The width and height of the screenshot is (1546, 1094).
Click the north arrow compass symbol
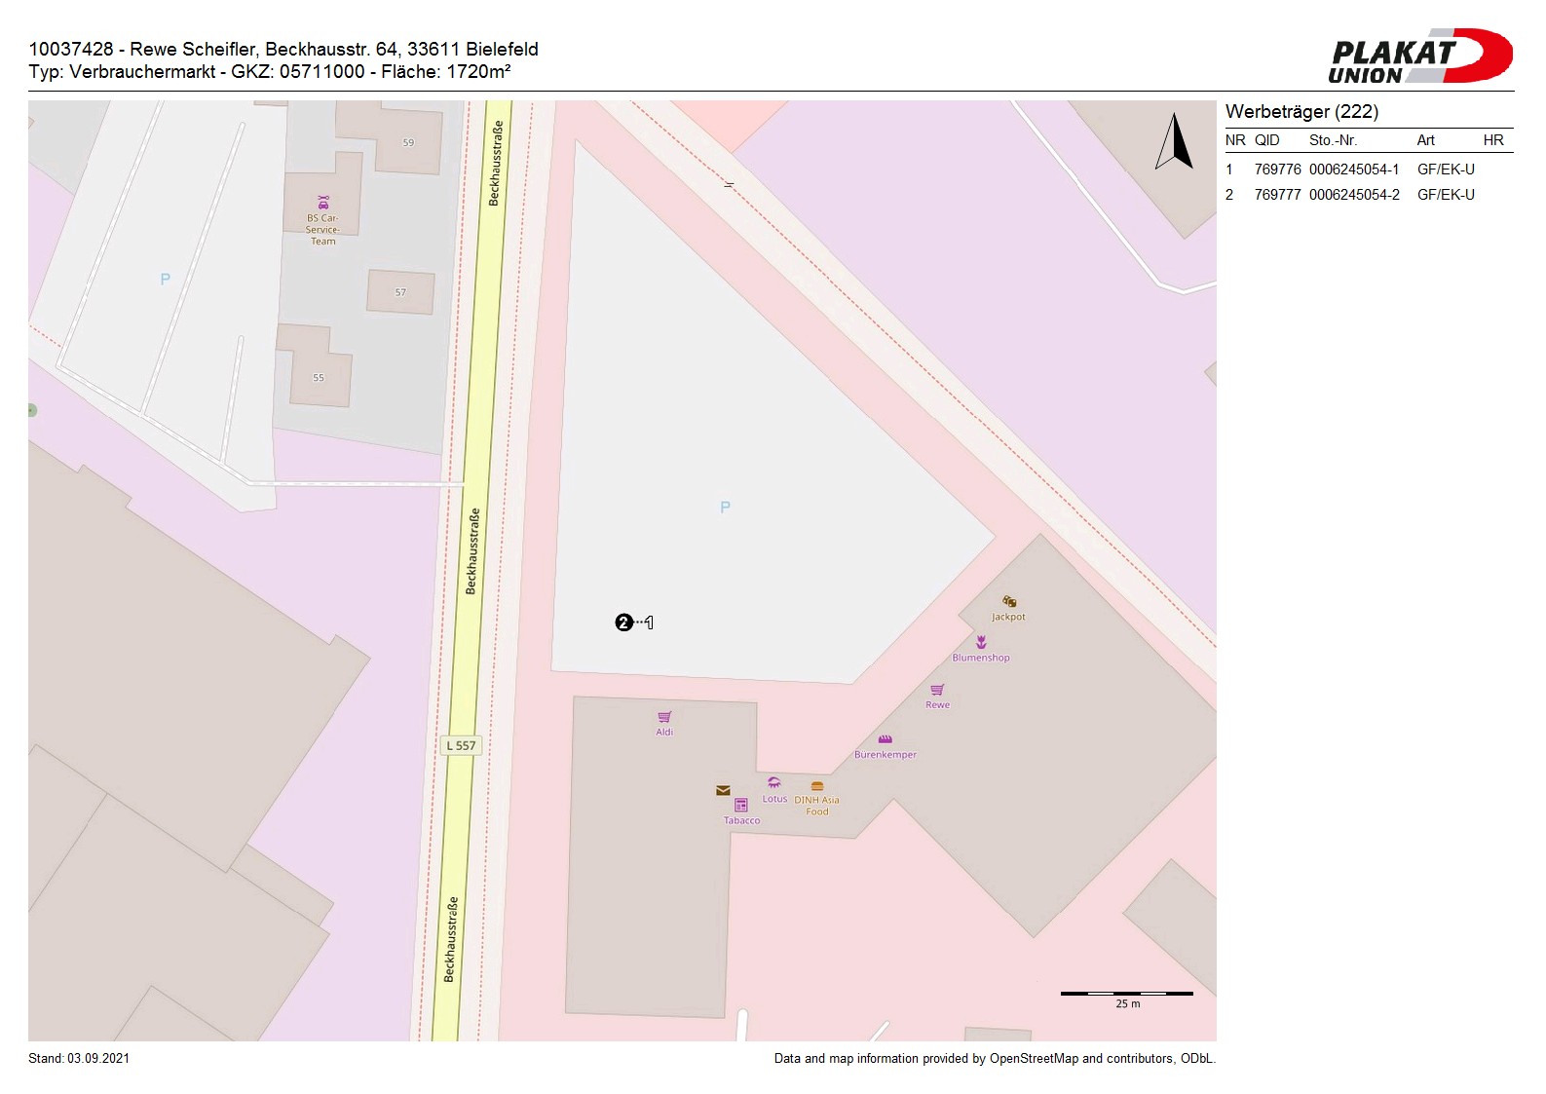[x=1175, y=142]
